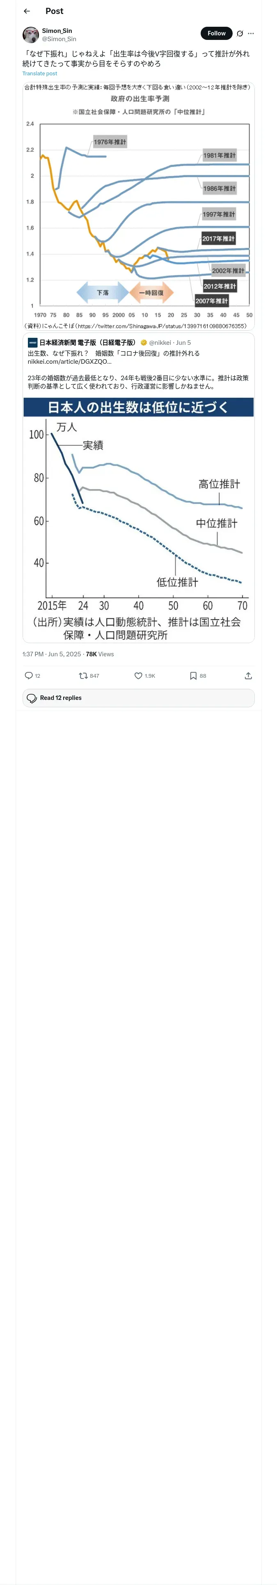Click the back arrow icon
Viewport: 277px width, 1585px height.
pos(27,11)
